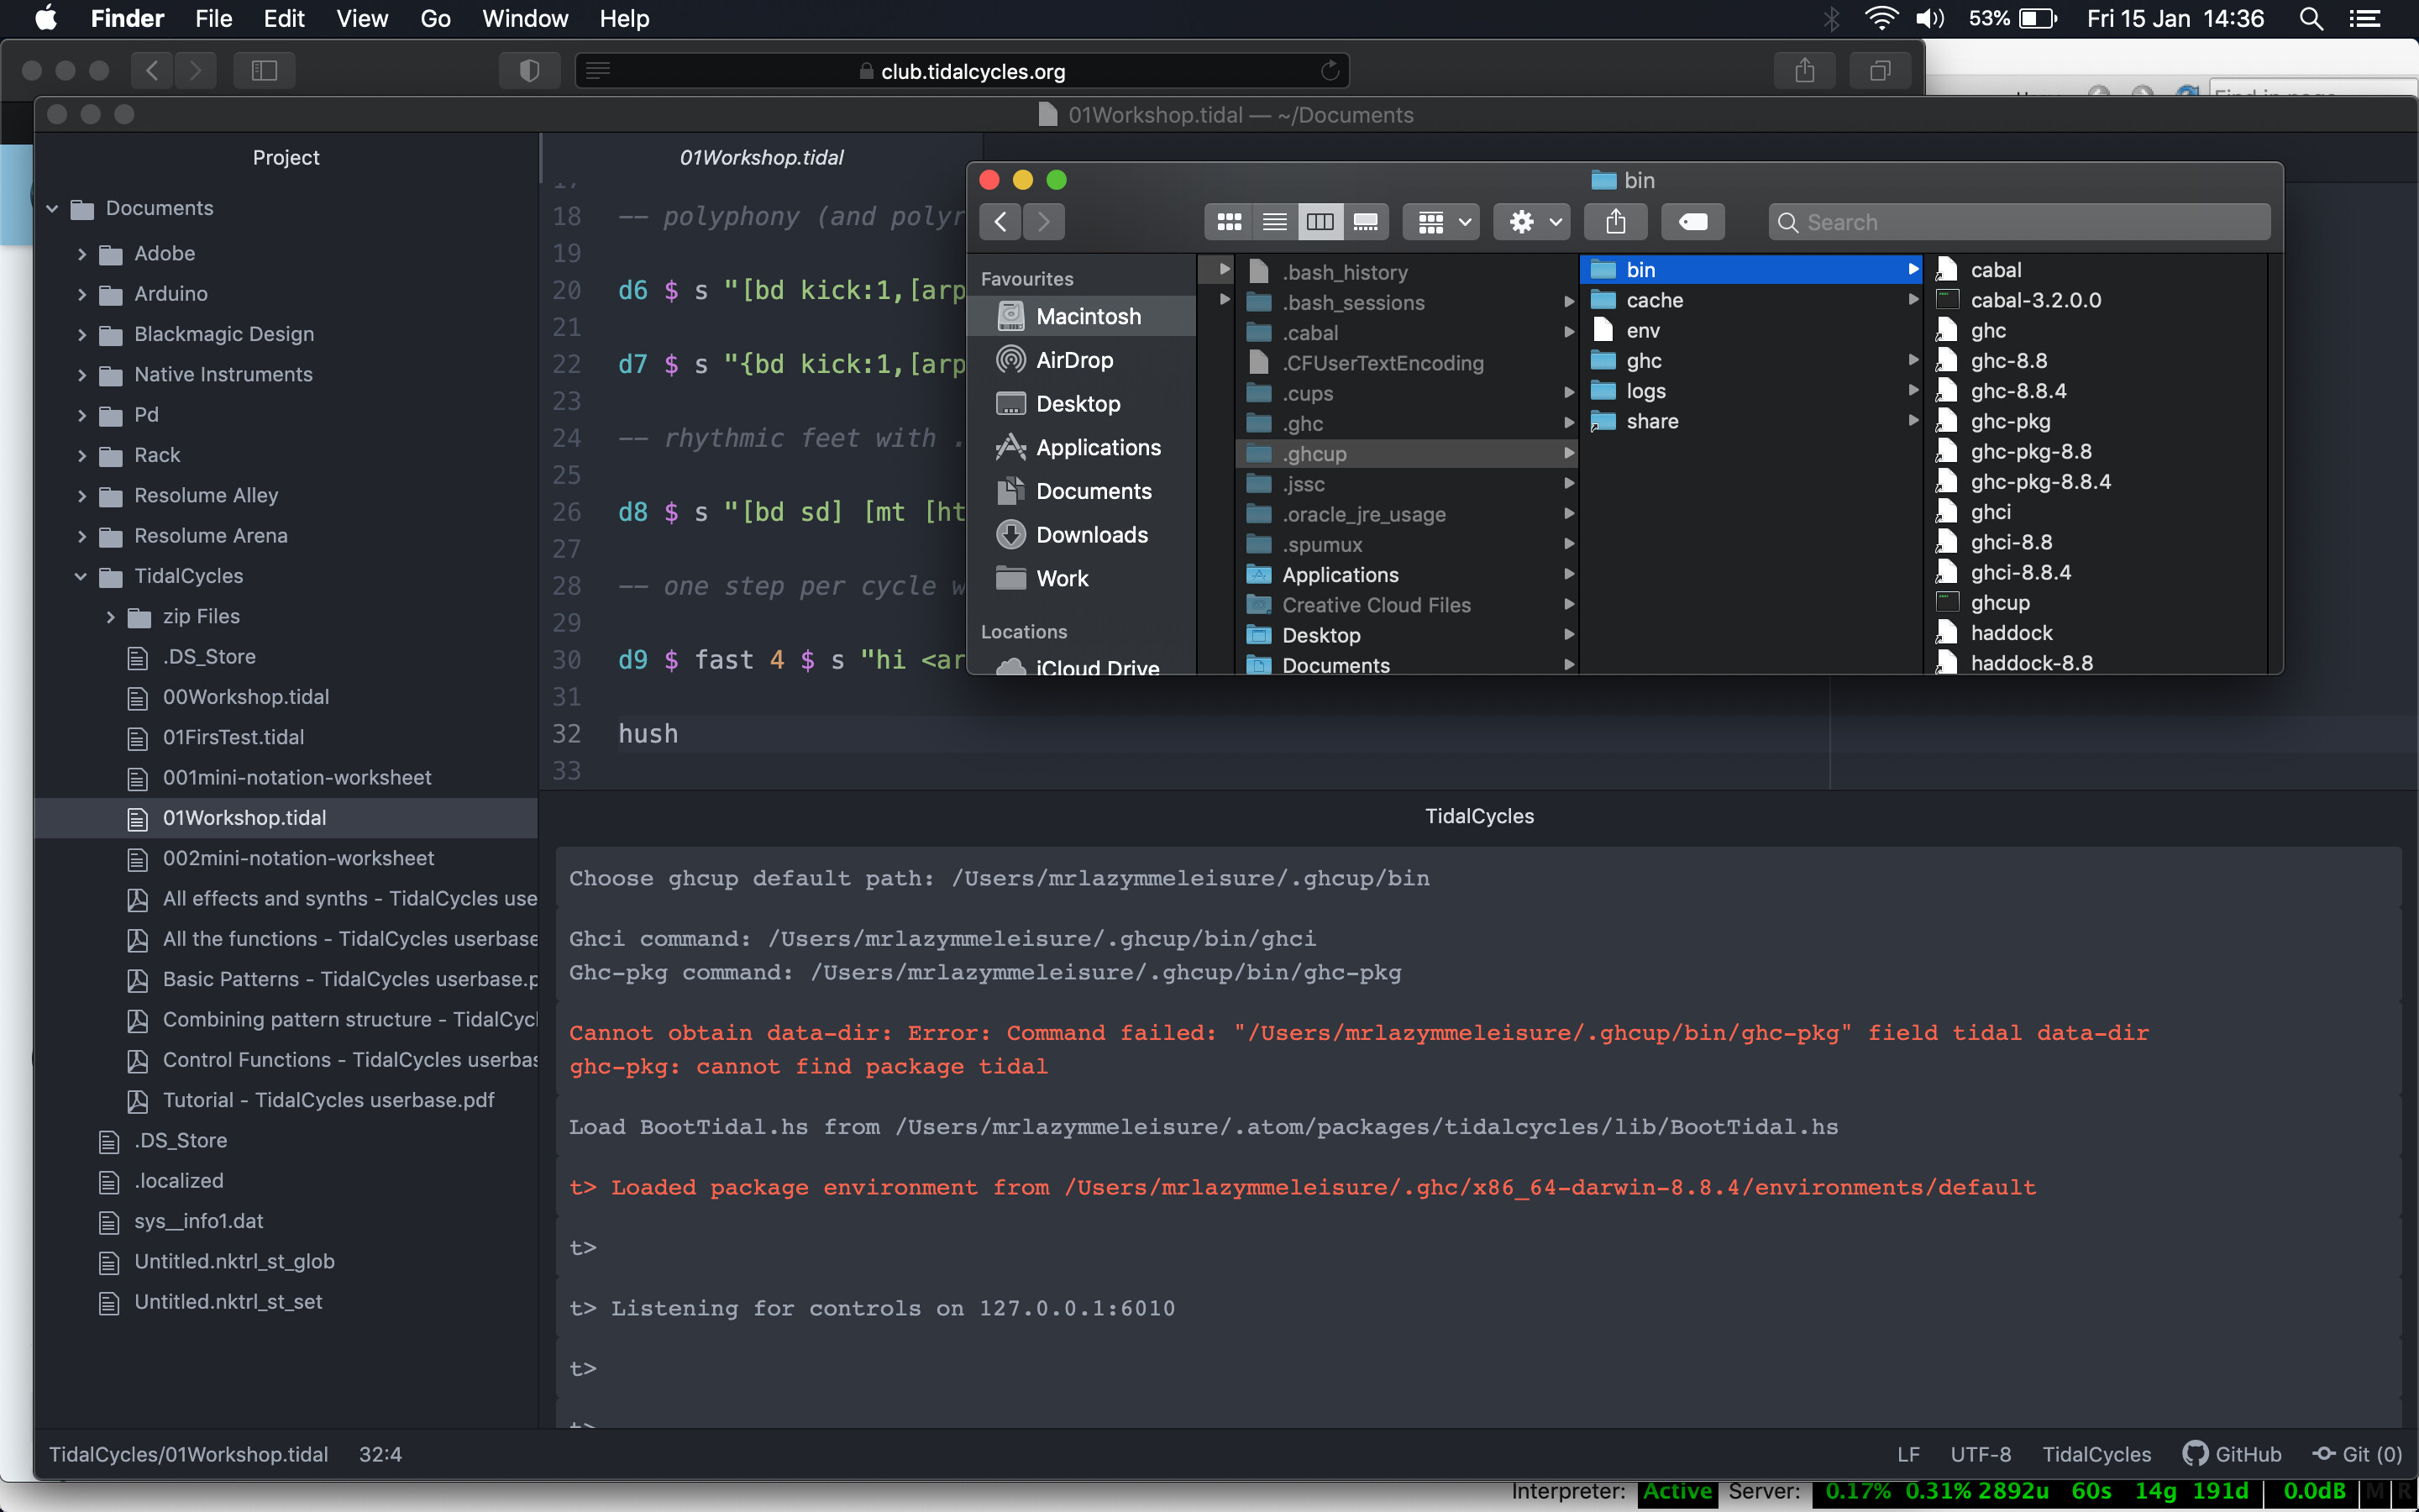Screen dimensions: 2419x1512
Task: Click the Git (0) status button
Action: pos(2357,1454)
